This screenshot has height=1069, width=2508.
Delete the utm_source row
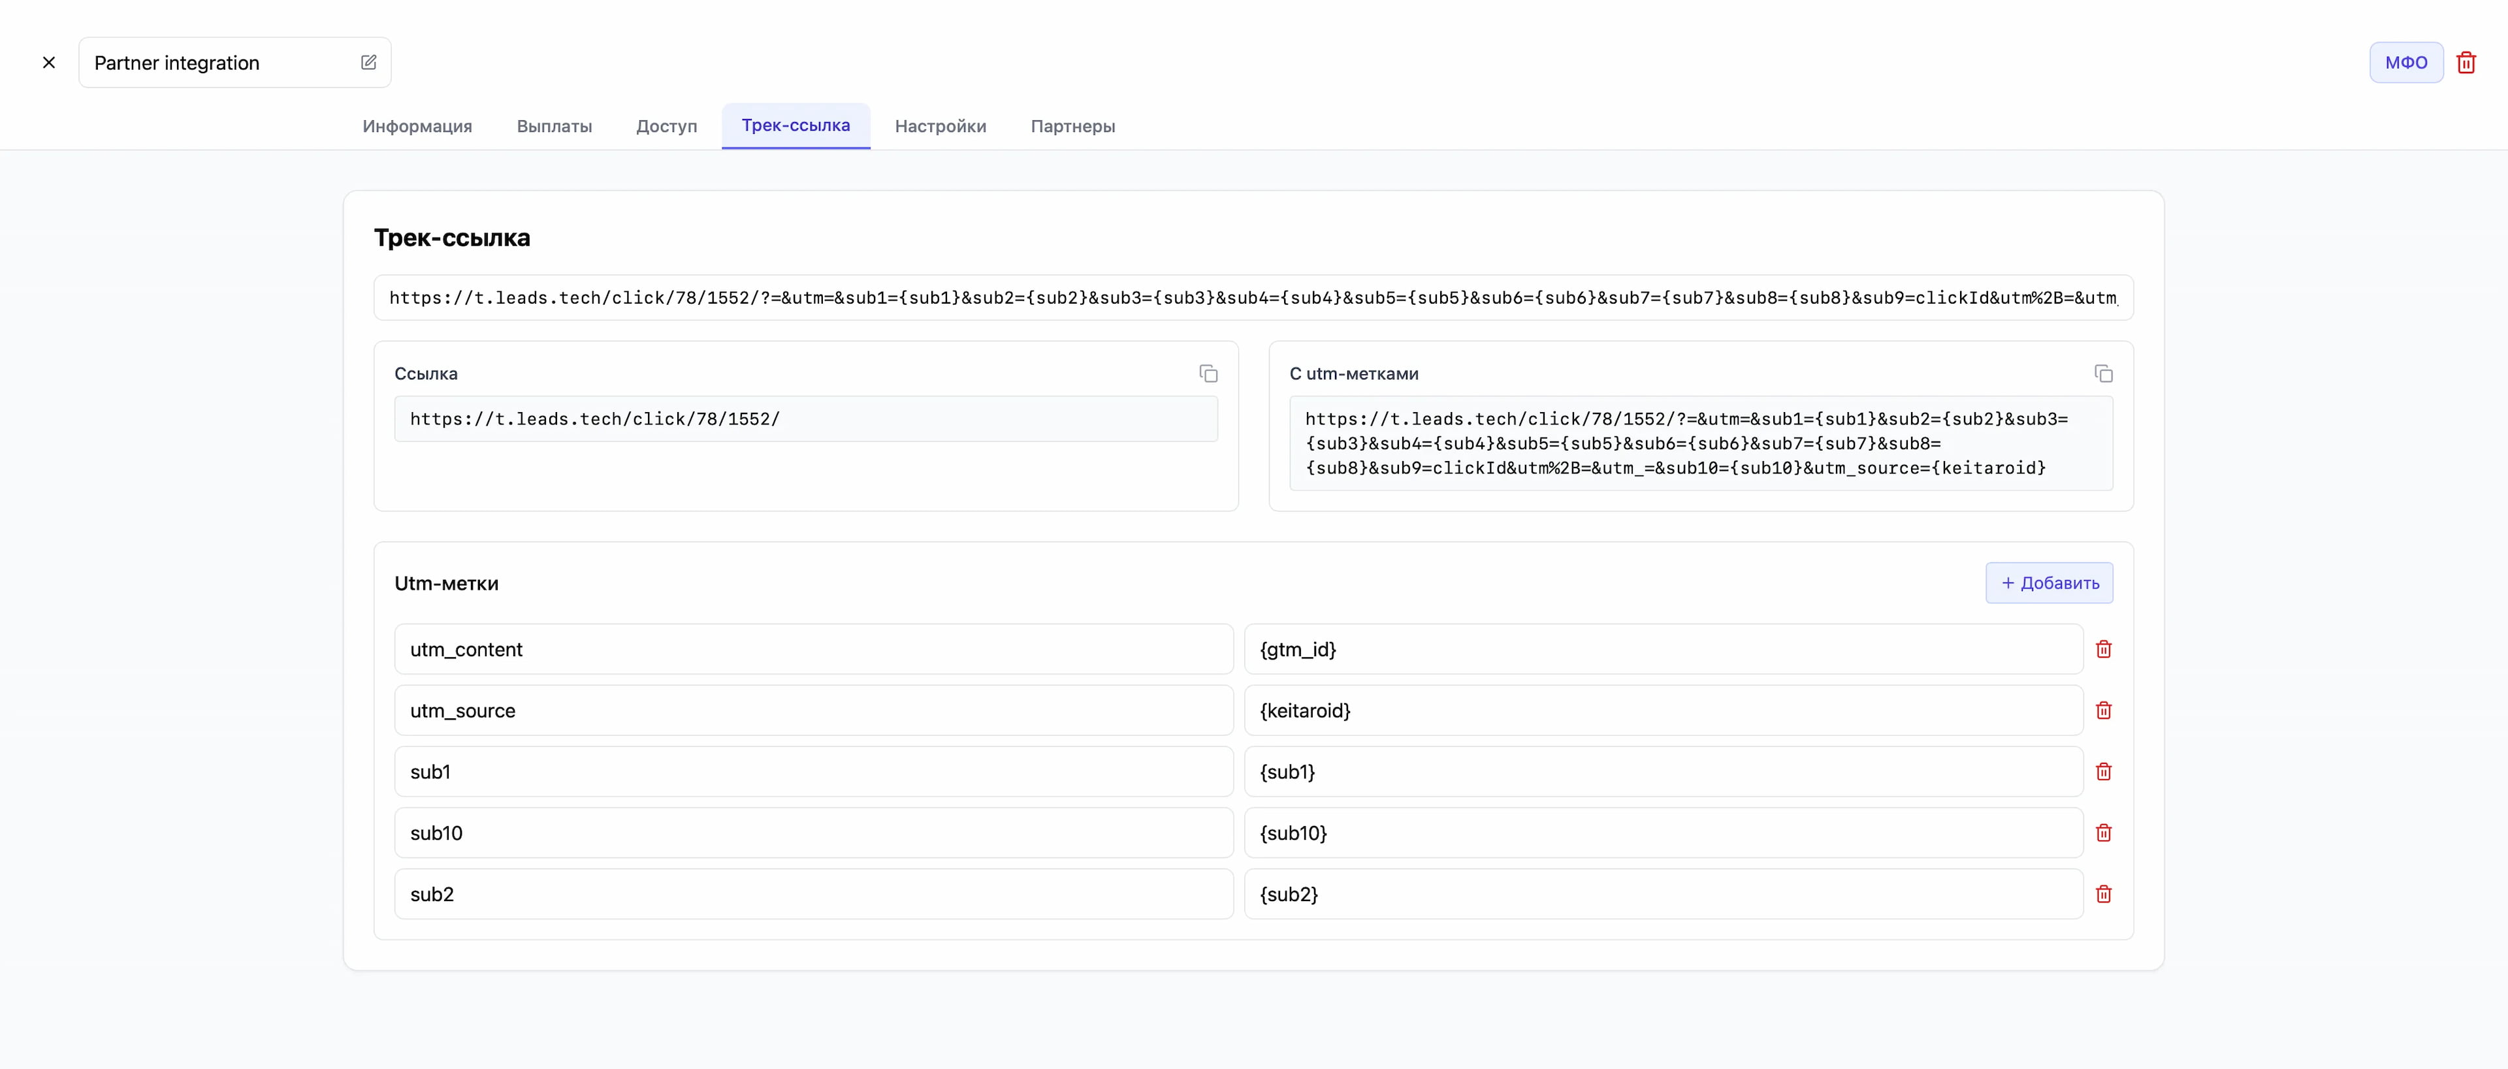click(2103, 710)
